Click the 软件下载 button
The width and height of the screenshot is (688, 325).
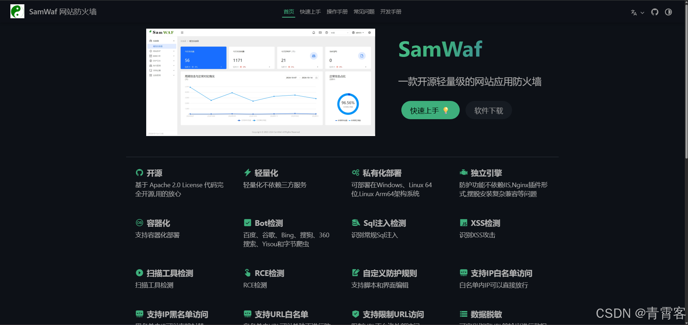click(x=488, y=110)
